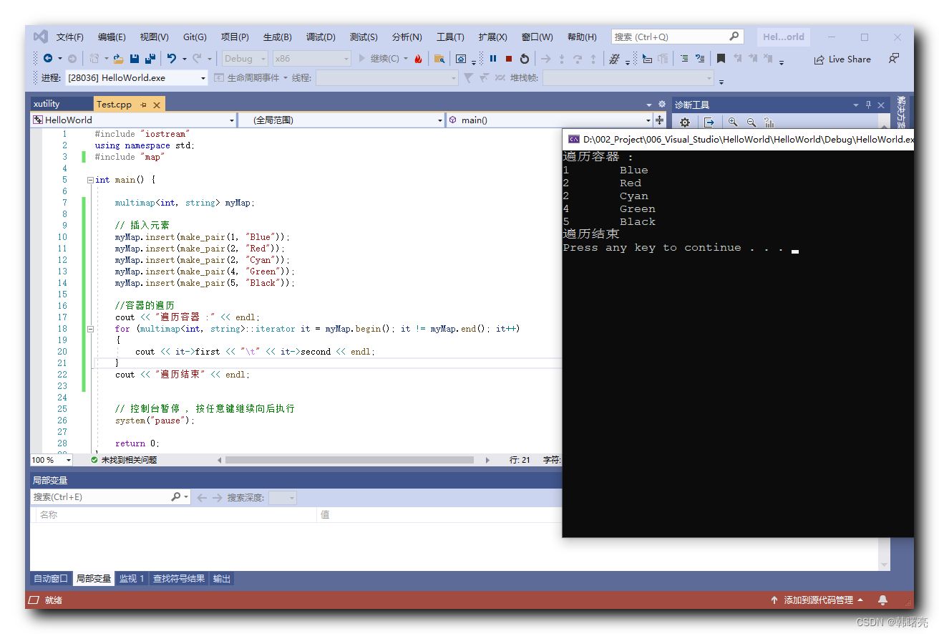939x634 pixels.
Task: Open the HelloWorld project scope dropdown
Action: 133,120
